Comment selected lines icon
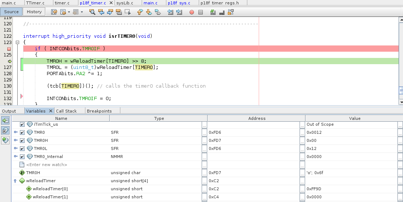 (213, 12)
